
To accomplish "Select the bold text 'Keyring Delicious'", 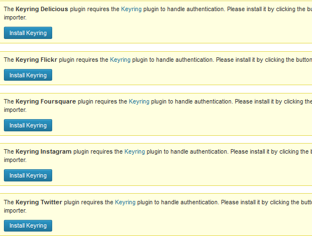I will pyautogui.click(x=42, y=9).
